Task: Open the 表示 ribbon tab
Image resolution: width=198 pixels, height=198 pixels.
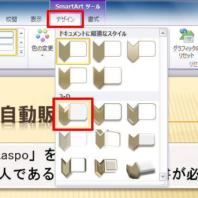Action: pyautogui.click(x=36, y=20)
